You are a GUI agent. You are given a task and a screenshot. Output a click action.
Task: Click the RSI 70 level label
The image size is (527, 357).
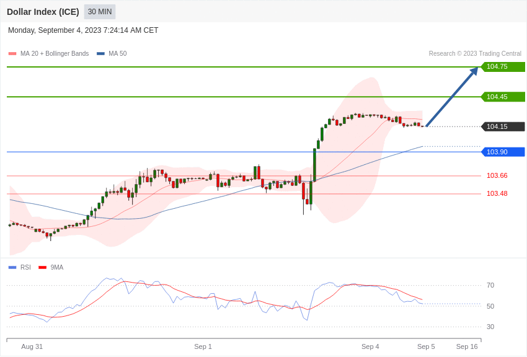click(490, 286)
